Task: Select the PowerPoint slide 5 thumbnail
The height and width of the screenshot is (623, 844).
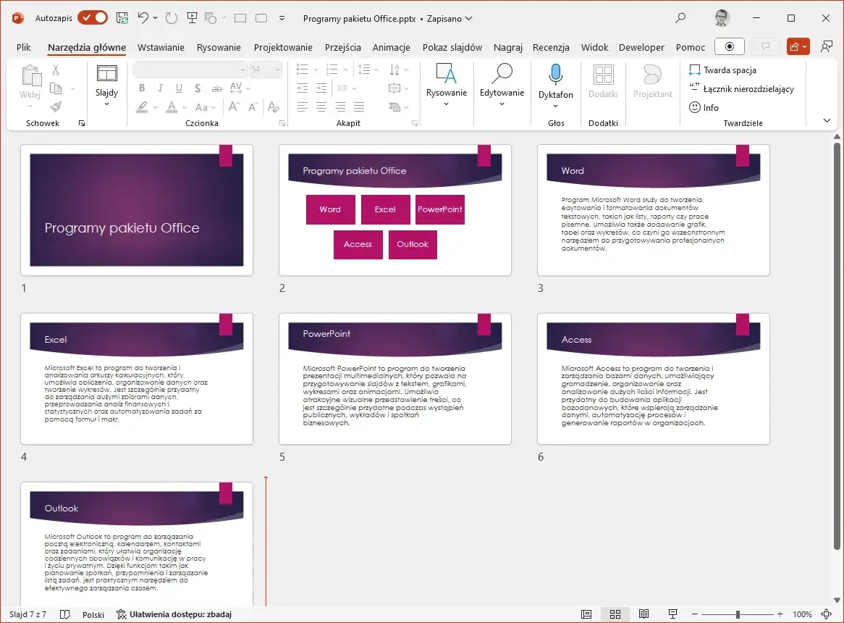Action: [x=394, y=379]
